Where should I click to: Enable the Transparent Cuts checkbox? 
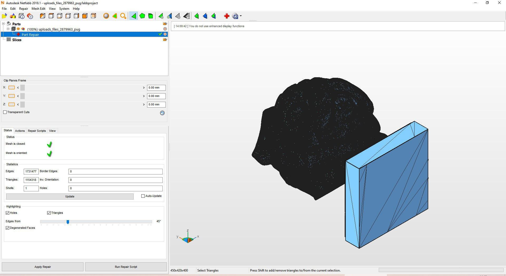click(x=5, y=112)
